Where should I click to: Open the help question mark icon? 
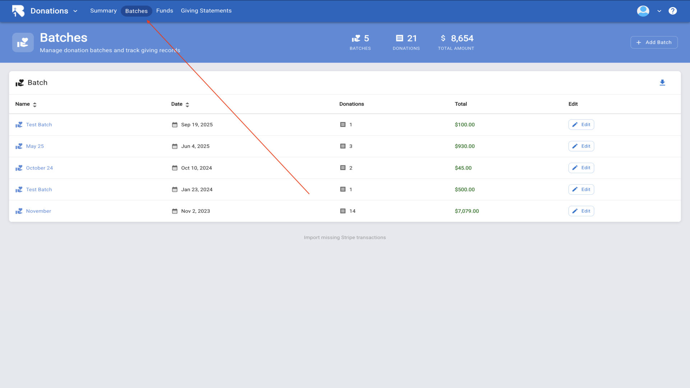[x=672, y=11]
